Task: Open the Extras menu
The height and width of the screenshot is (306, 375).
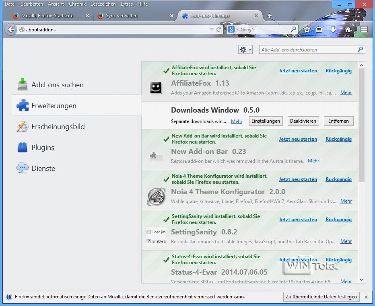Action: coord(126,4)
